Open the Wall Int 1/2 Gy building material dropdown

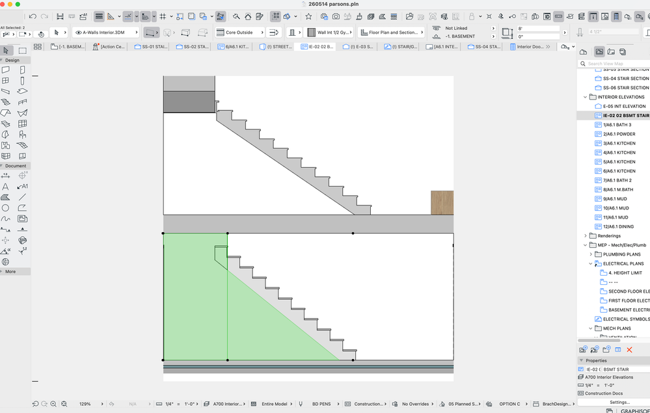click(330, 33)
